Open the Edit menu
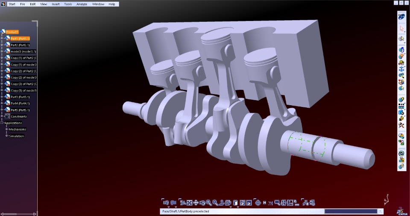 [33, 4]
